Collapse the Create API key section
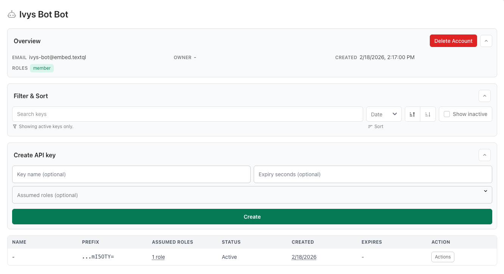This screenshot has width=504, height=274. (x=485, y=155)
